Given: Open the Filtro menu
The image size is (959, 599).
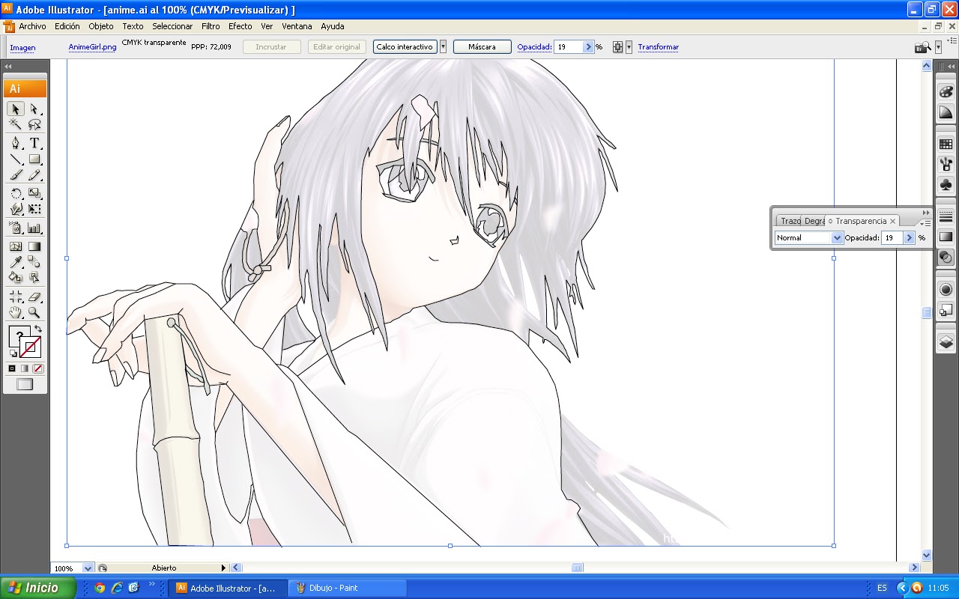Looking at the screenshot, I should click(211, 26).
